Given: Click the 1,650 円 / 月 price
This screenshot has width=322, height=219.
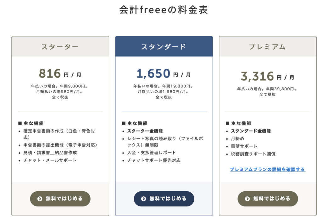Looking at the screenshot, I should click(164, 74).
